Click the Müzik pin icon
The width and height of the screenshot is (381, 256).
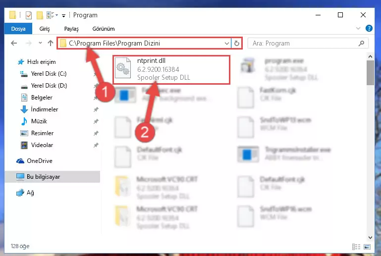tap(96, 121)
